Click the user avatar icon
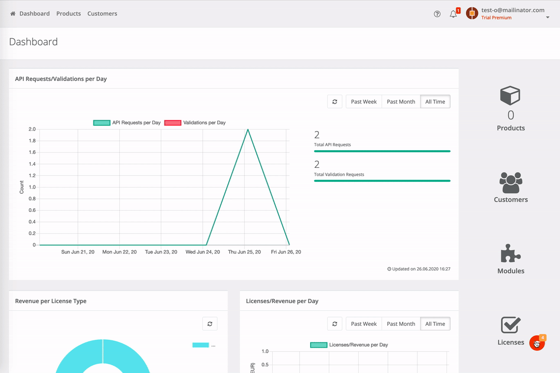The width and height of the screenshot is (560, 373). (472, 13)
